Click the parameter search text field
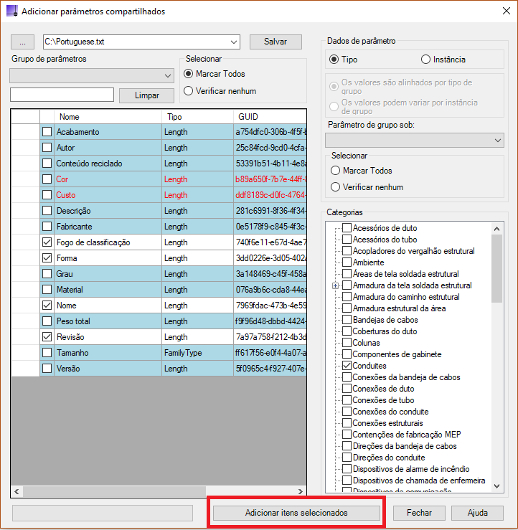 (62, 95)
